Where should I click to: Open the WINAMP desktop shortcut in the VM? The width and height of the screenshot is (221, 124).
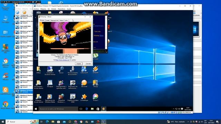tap(95, 70)
